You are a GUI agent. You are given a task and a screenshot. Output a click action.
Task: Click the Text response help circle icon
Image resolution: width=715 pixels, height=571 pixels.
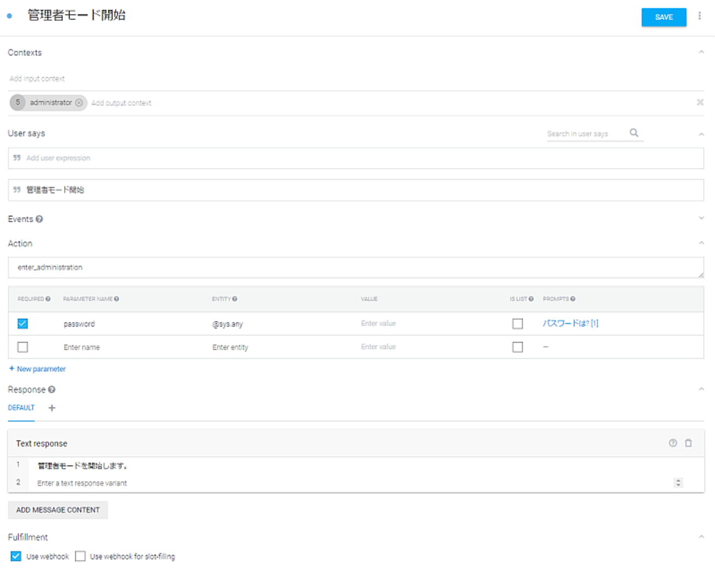click(673, 443)
